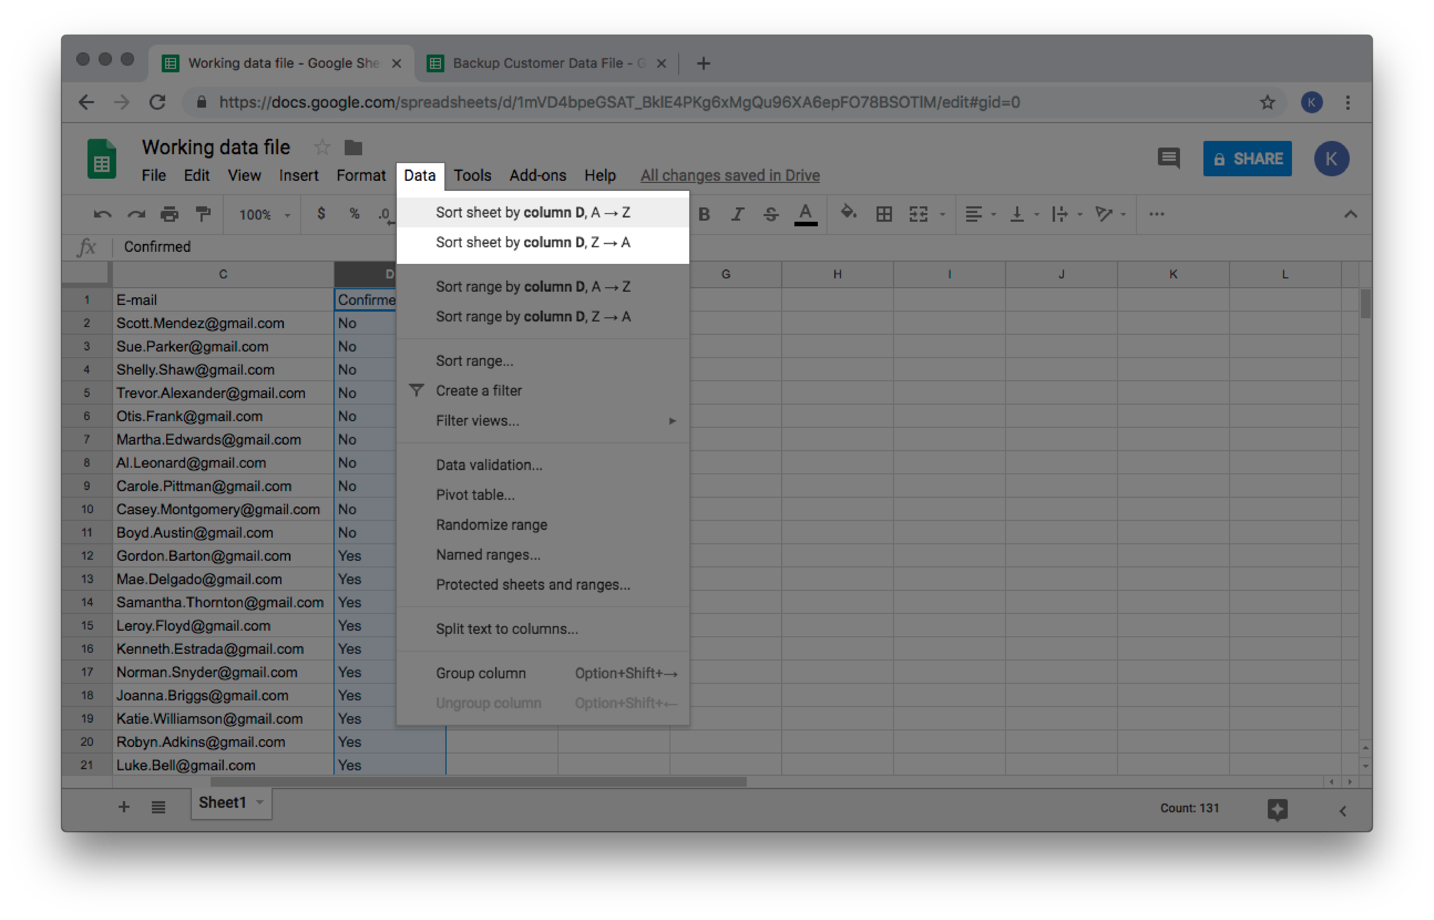Screen dimensions: 1434x920
Task: Choose Sort sheet by column D, A to Z
Action: pyautogui.click(x=543, y=212)
